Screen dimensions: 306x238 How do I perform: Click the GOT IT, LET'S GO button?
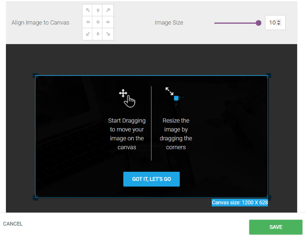click(152, 179)
